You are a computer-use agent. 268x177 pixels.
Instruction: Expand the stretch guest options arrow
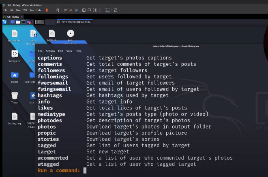(119, 10)
